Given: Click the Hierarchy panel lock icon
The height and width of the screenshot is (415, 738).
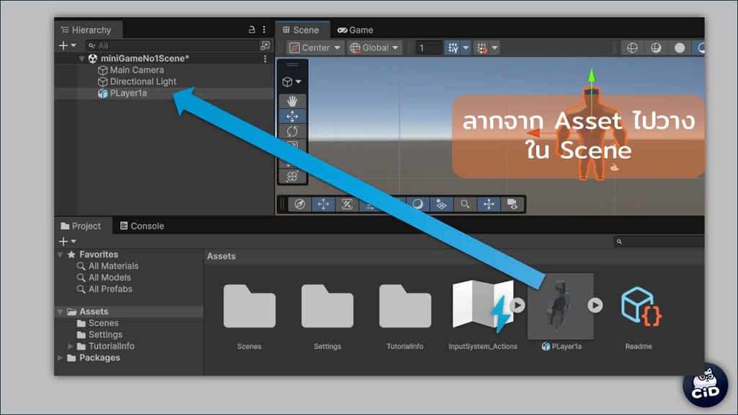Looking at the screenshot, I should (252, 30).
